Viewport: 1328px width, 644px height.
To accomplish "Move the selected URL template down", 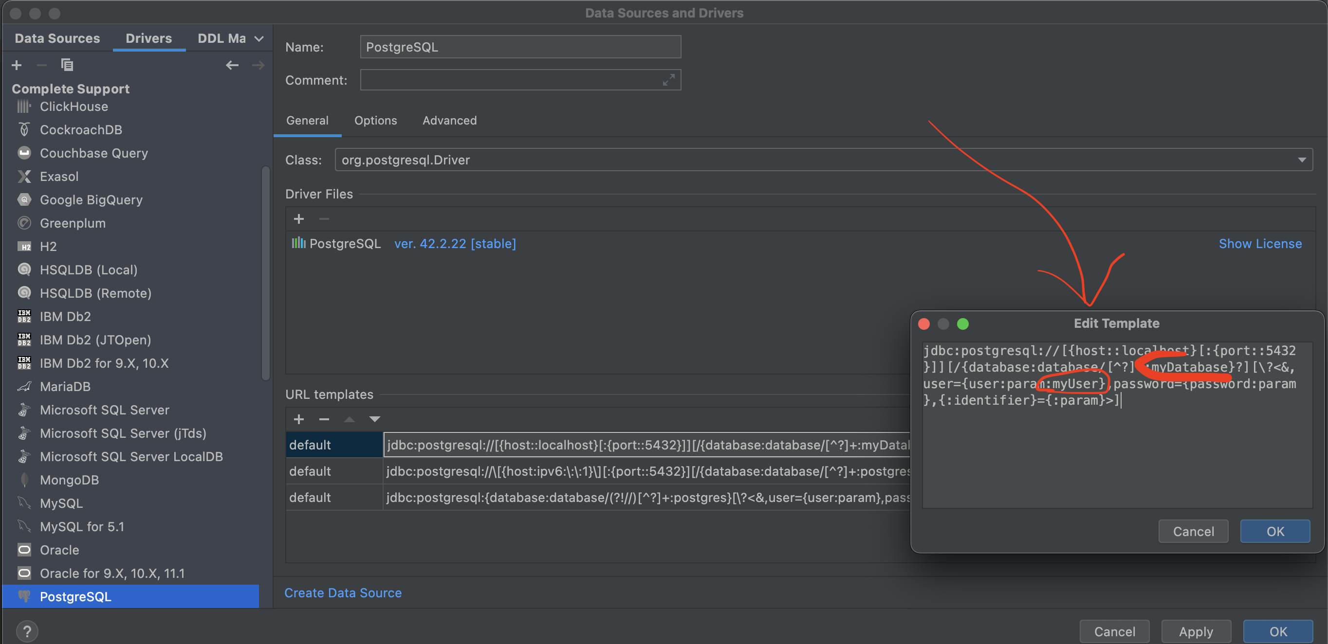I will click(x=375, y=419).
